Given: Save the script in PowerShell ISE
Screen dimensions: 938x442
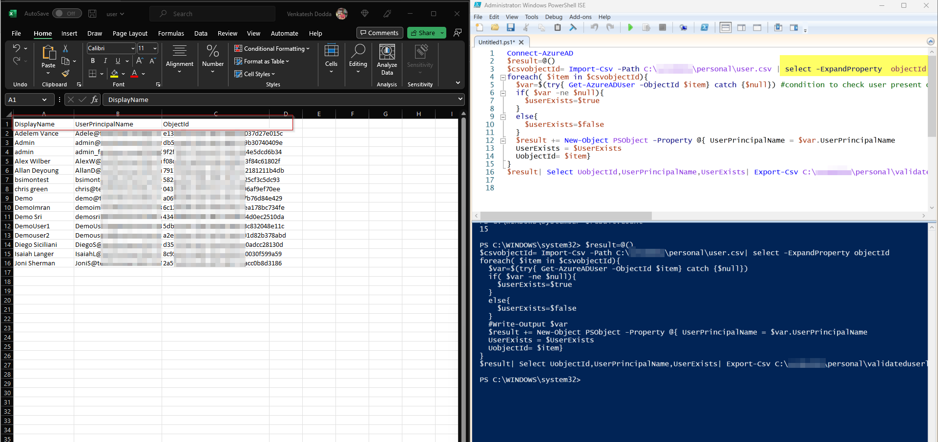Looking at the screenshot, I should 510,28.
